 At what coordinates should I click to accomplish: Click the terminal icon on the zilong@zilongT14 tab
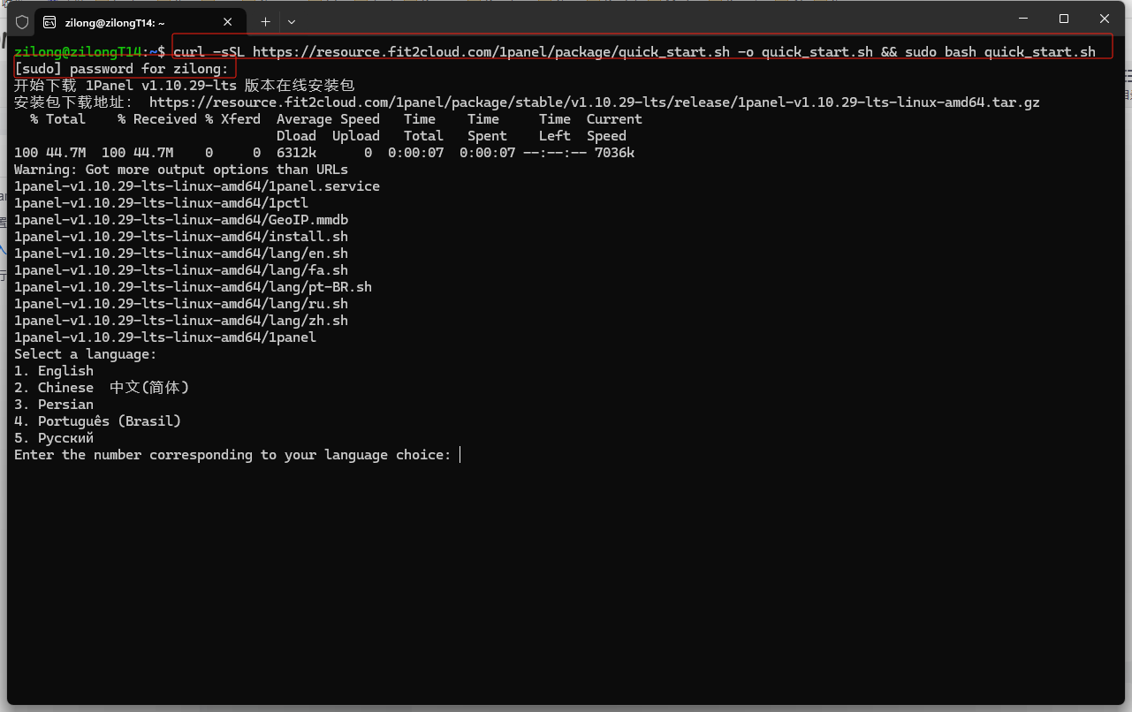tap(49, 22)
